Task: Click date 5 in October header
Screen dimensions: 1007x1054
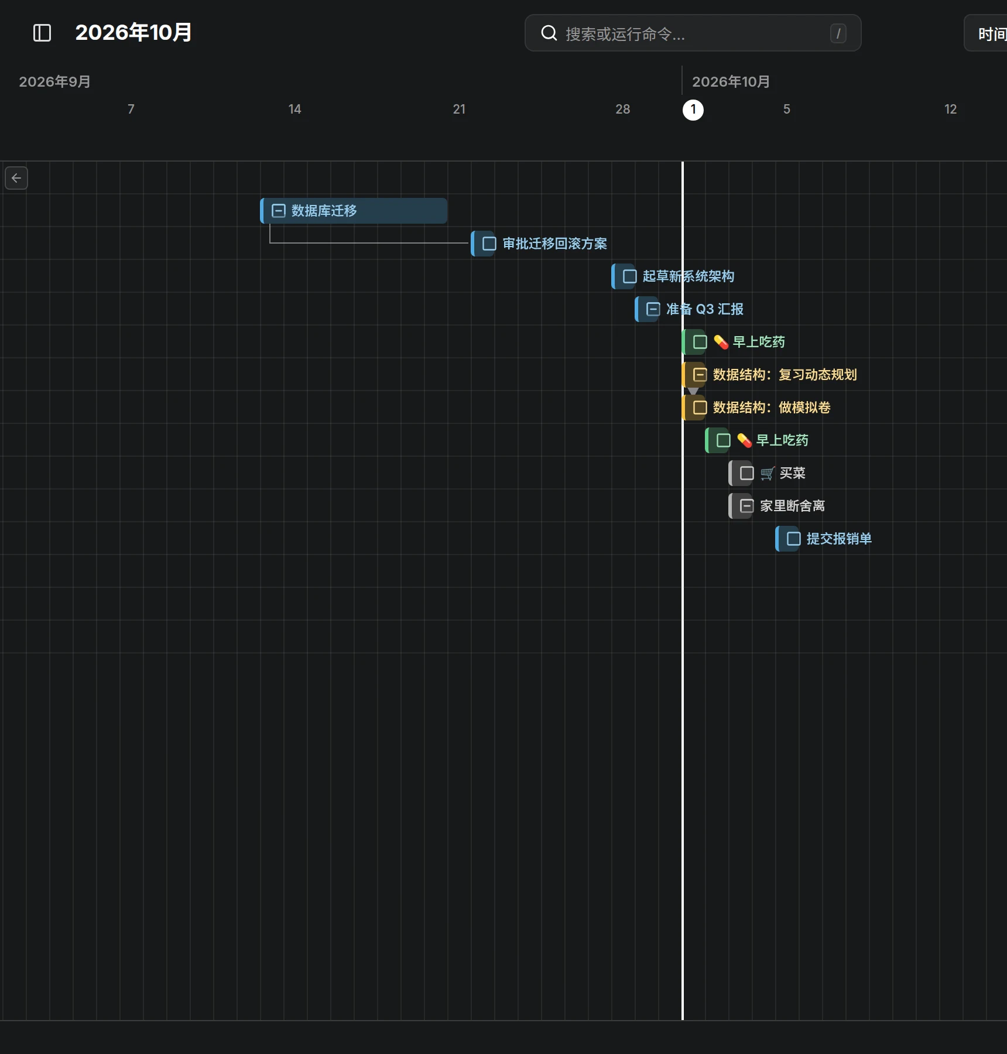Action: tap(787, 109)
